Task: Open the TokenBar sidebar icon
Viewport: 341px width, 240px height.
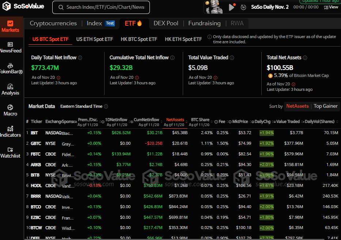Action: click(10, 69)
